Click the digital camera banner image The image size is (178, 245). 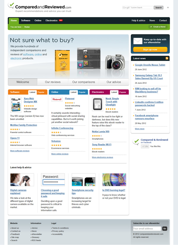pos(115,62)
